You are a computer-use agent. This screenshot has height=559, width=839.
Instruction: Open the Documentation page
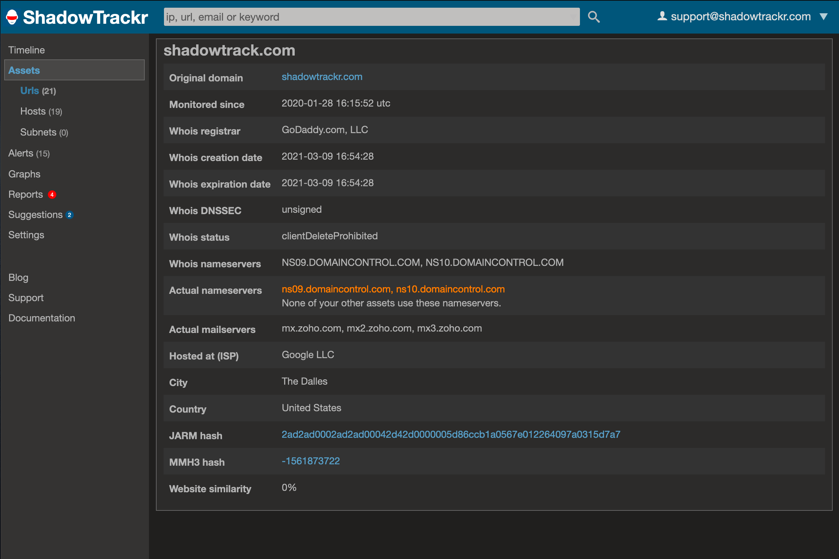click(x=41, y=318)
